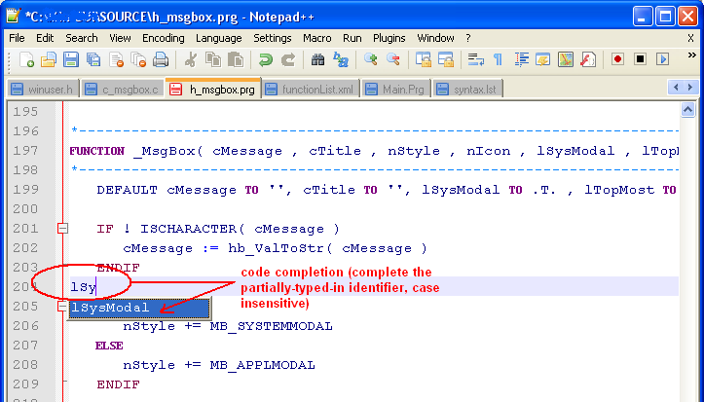Open the Plugins menu
The width and height of the screenshot is (704, 402).
click(389, 37)
